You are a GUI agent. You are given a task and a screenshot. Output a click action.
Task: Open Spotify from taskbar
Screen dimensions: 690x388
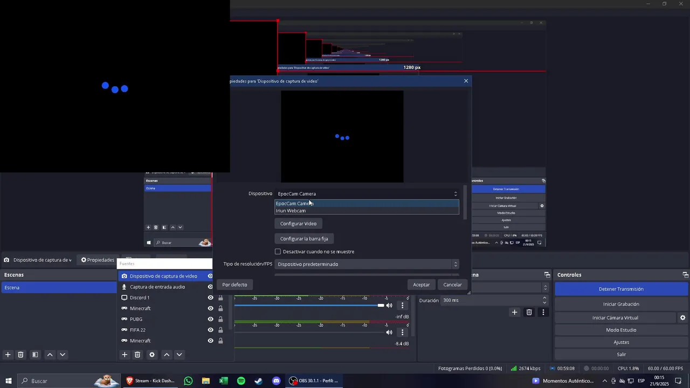click(241, 381)
